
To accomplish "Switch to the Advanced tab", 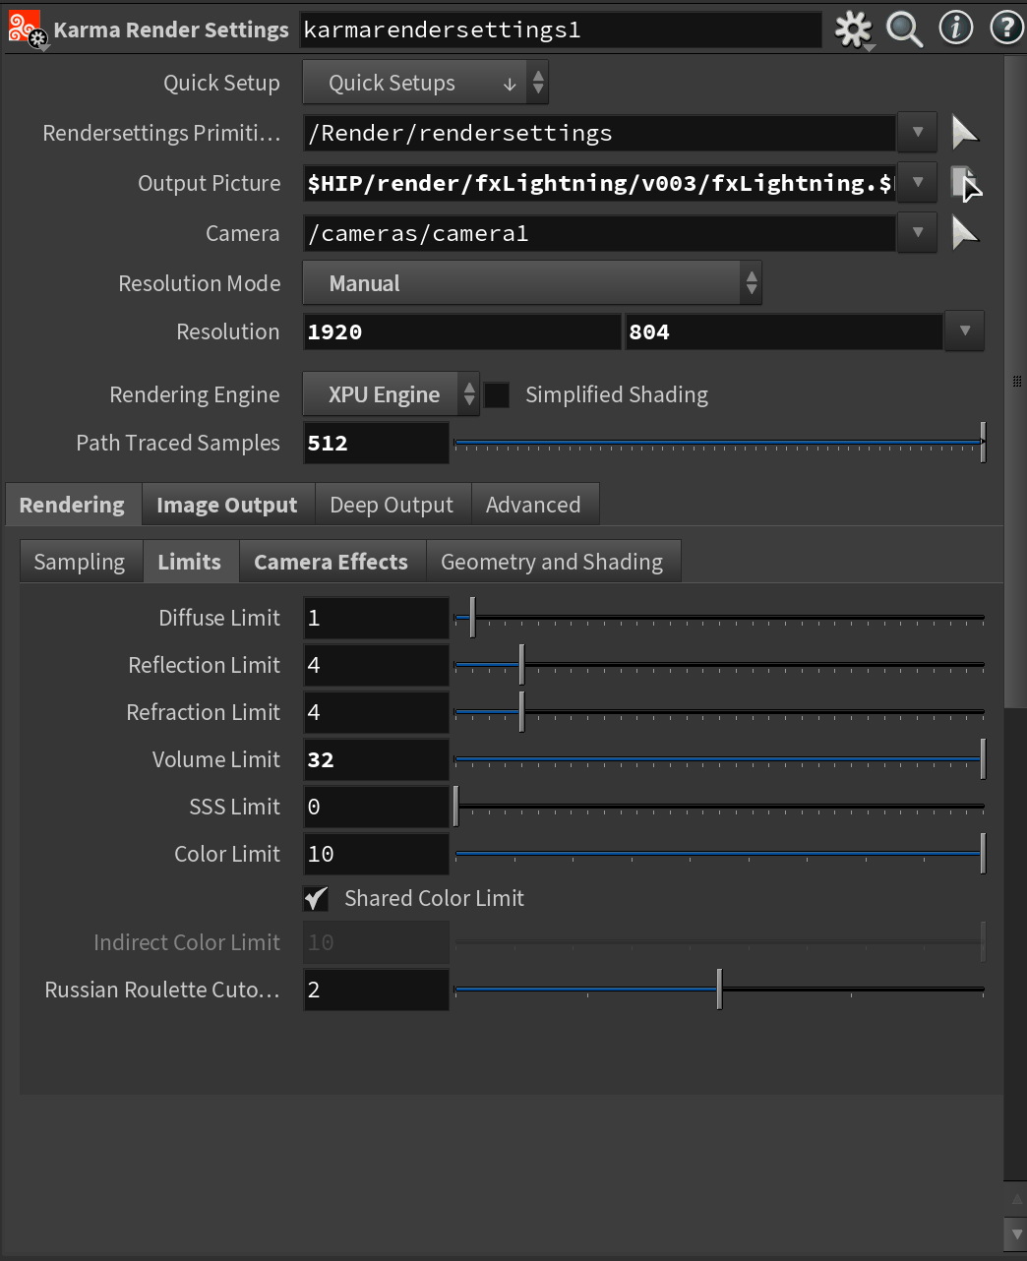I will (534, 505).
